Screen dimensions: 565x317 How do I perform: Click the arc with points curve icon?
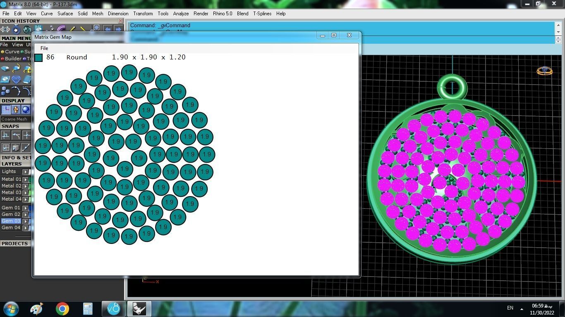pos(16,90)
